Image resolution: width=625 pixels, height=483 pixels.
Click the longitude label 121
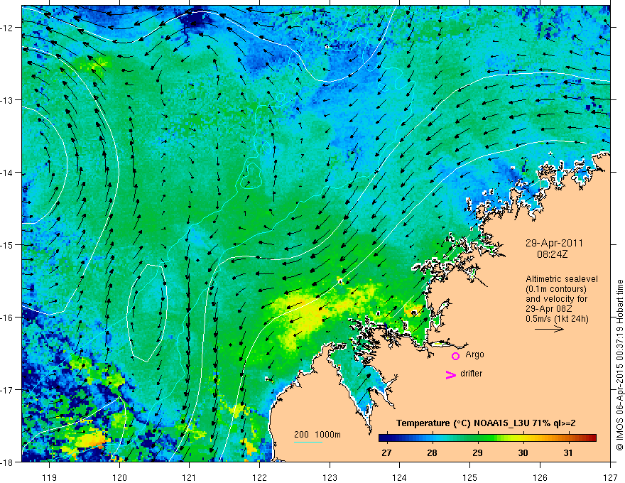coord(190,477)
